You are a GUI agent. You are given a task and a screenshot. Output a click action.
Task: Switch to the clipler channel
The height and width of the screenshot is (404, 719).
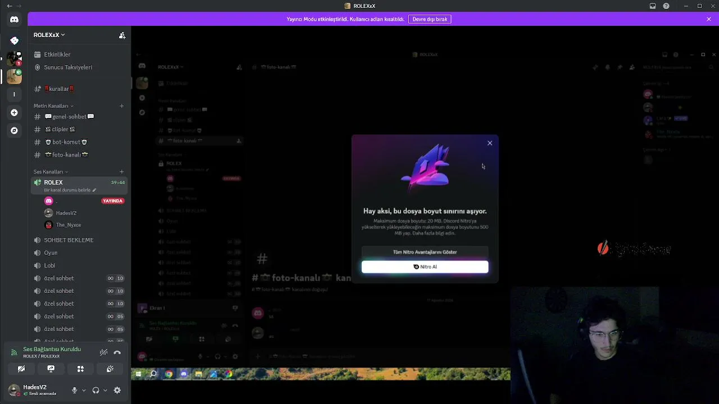tap(79, 129)
